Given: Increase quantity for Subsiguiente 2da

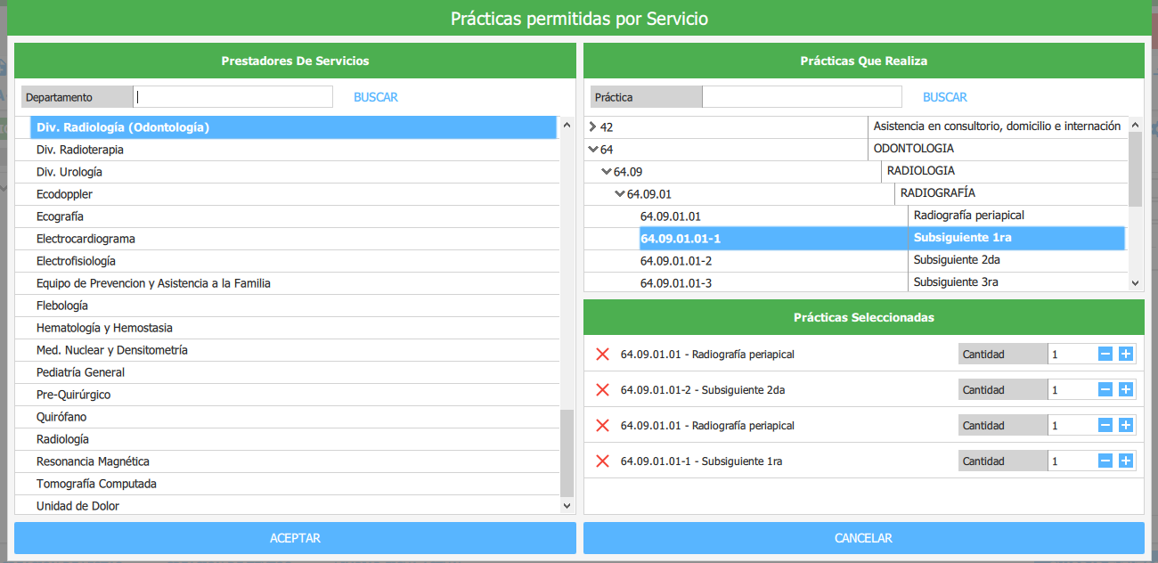Looking at the screenshot, I should (1125, 390).
